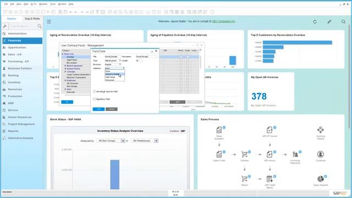
Task: Click the cockpit refresh icon
Action: tap(315, 21)
